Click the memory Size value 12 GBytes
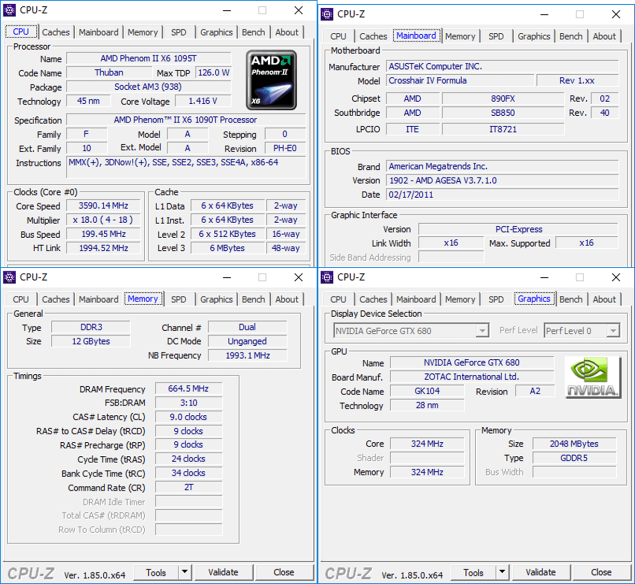Image resolution: width=635 pixels, height=584 pixels. tap(91, 342)
